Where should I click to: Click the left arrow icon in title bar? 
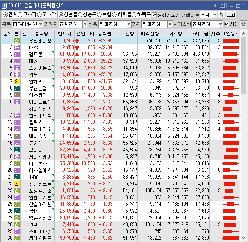(x=215, y=6)
